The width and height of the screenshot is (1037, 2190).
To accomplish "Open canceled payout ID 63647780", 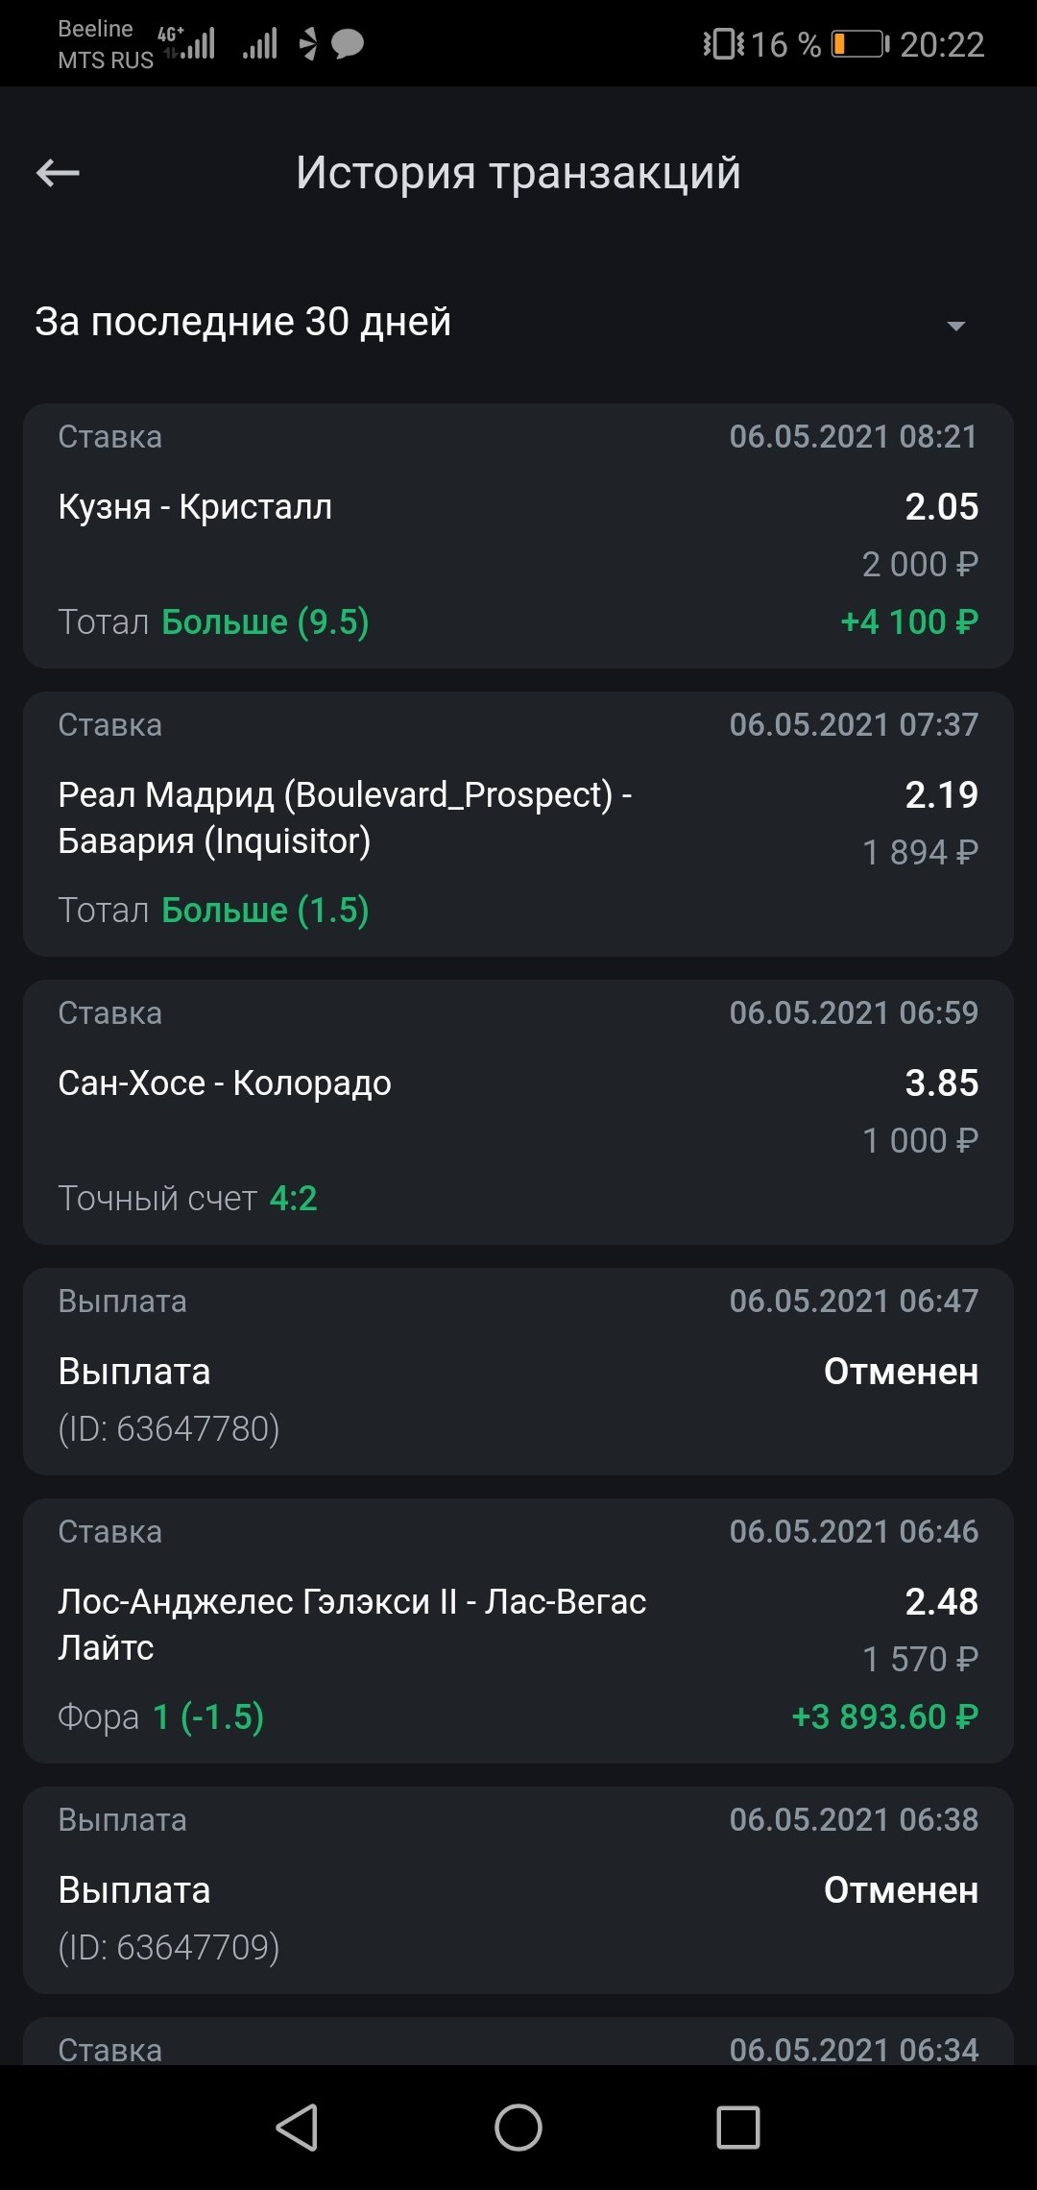I will (518, 1371).
